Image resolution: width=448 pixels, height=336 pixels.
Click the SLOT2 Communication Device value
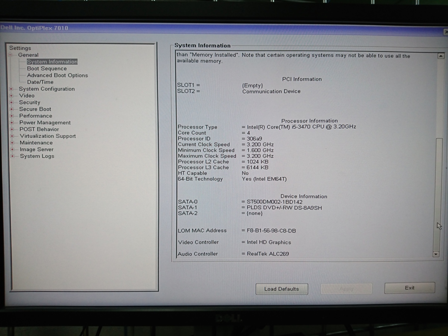tap(271, 91)
